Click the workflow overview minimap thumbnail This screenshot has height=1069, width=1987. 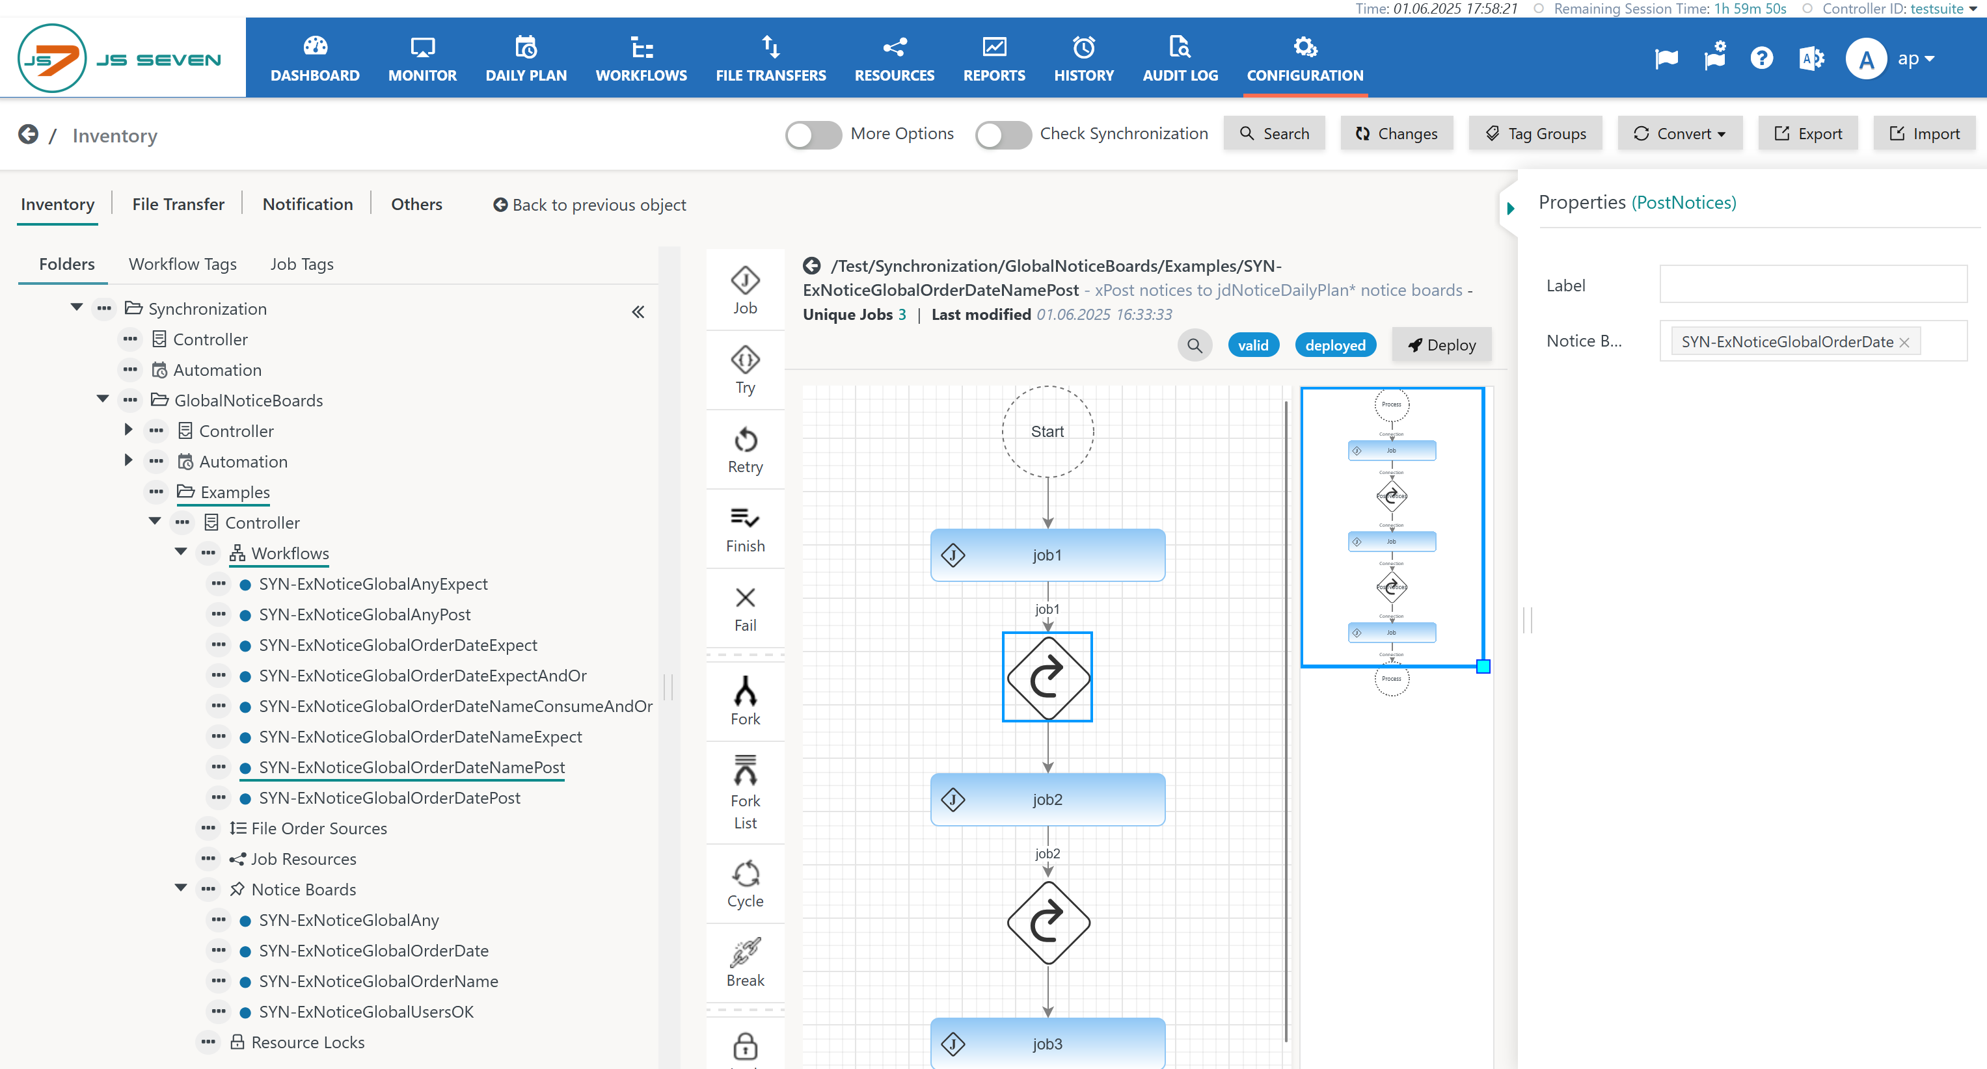(1392, 527)
